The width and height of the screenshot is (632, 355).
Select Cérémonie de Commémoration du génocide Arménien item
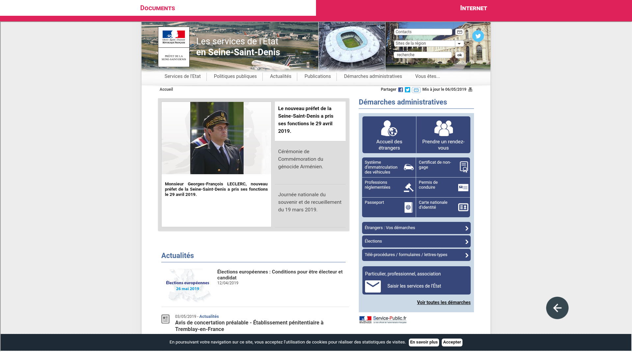coord(310,163)
